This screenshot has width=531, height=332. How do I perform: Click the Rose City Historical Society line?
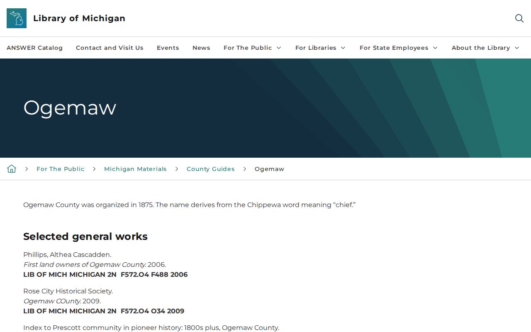click(68, 291)
